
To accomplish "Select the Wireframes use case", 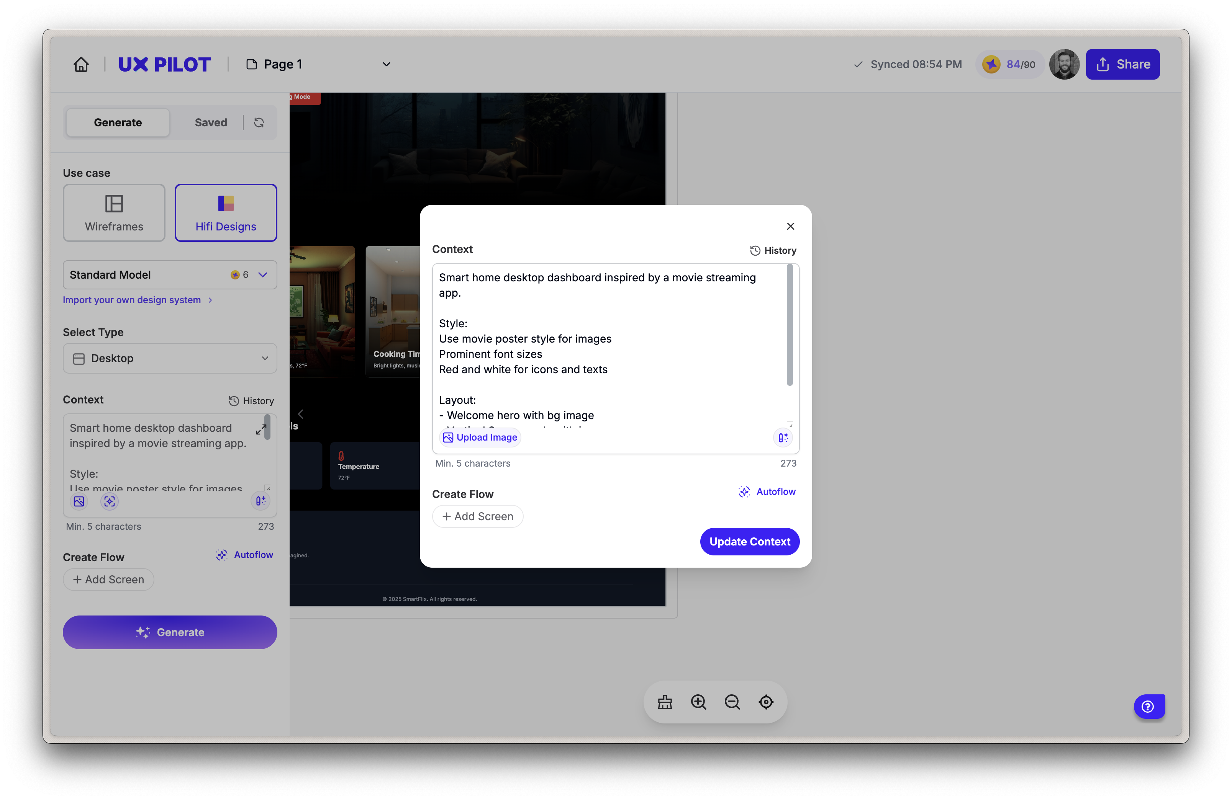I will [x=114, y=212].
